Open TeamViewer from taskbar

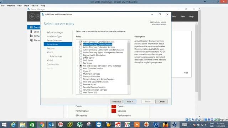(99, 125)
